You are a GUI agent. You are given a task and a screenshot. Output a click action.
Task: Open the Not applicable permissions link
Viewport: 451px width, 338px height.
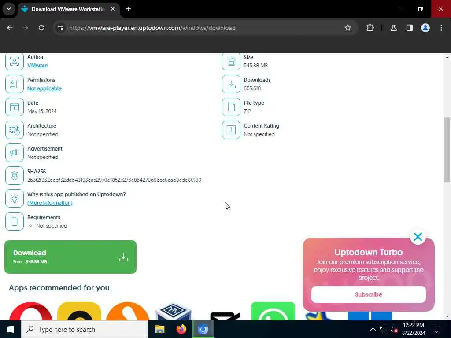tap(44, 88)
